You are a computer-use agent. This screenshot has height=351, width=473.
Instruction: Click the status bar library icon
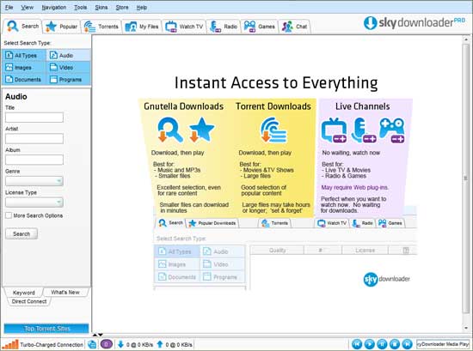pyautogui.click(x=92, y=344)
